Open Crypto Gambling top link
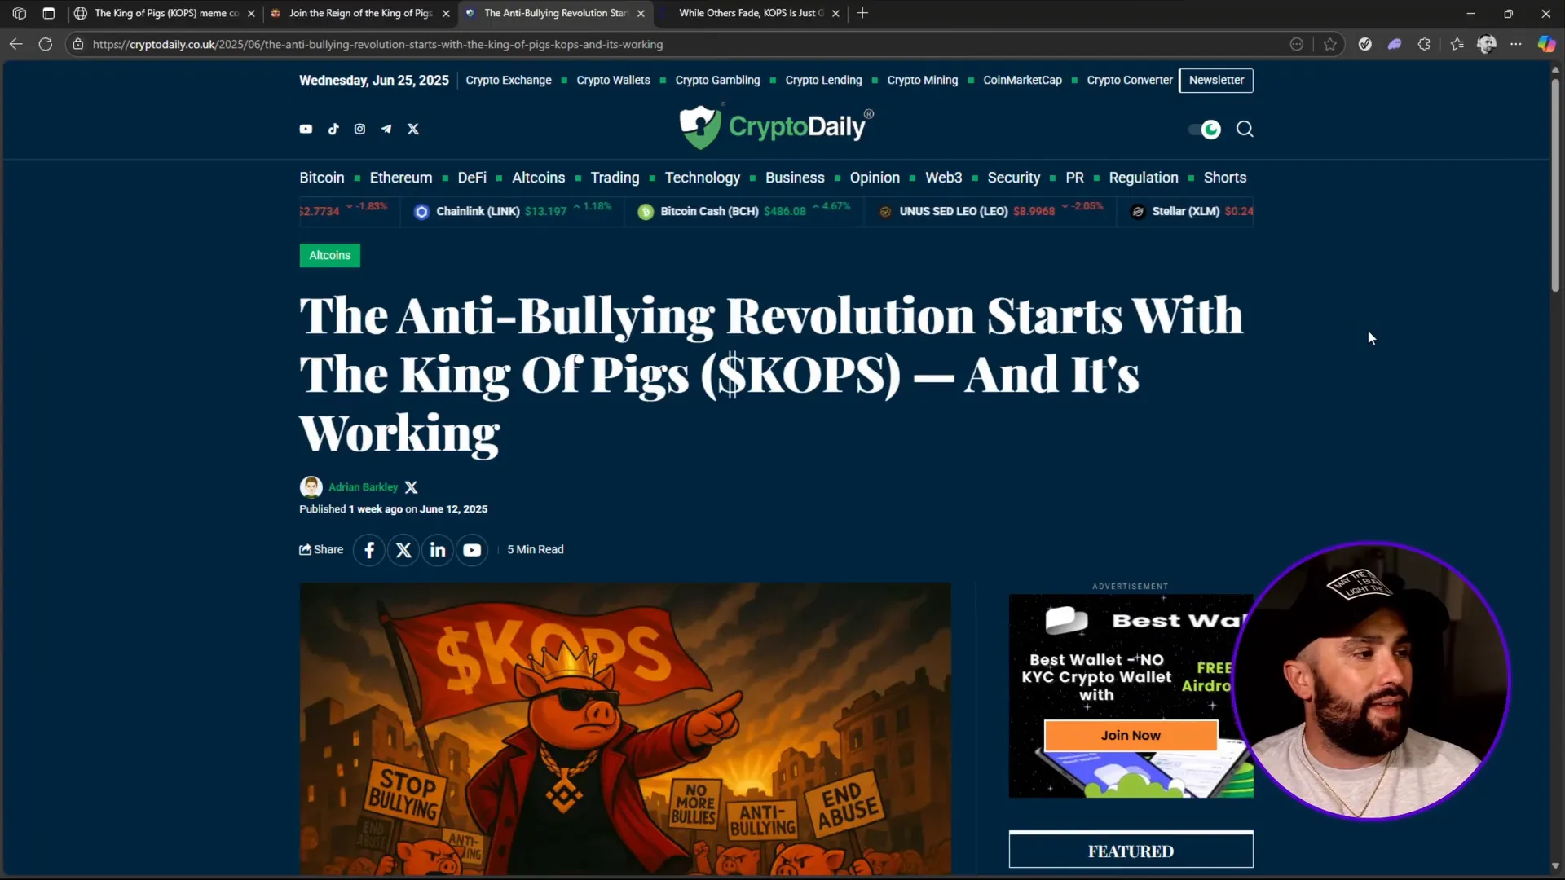1565x880 pixels. tap(718, 80)
